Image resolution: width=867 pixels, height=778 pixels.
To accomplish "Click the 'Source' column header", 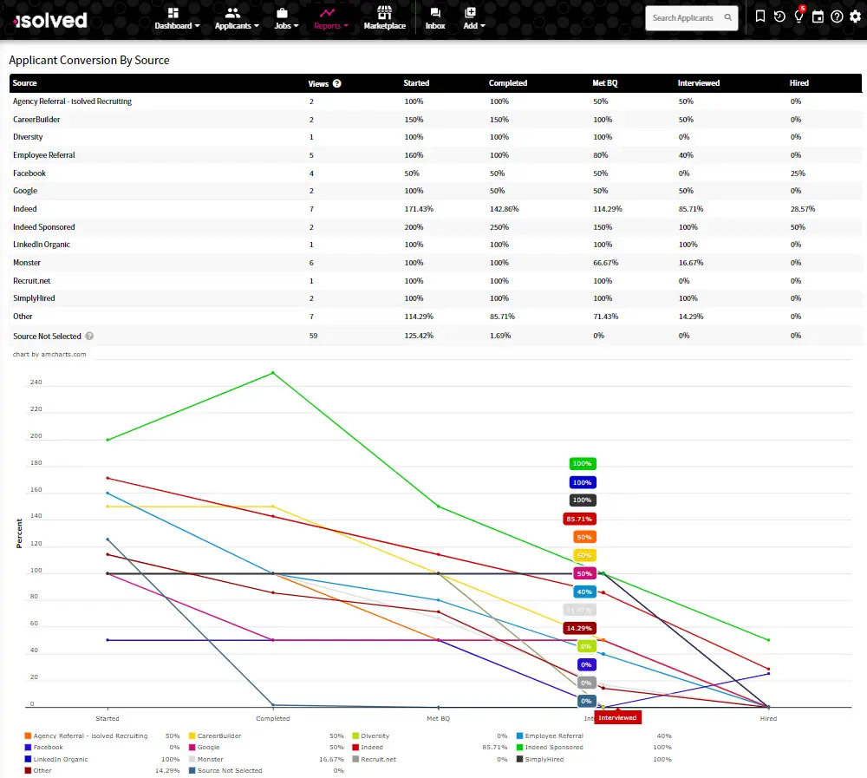I will [25, 83].
